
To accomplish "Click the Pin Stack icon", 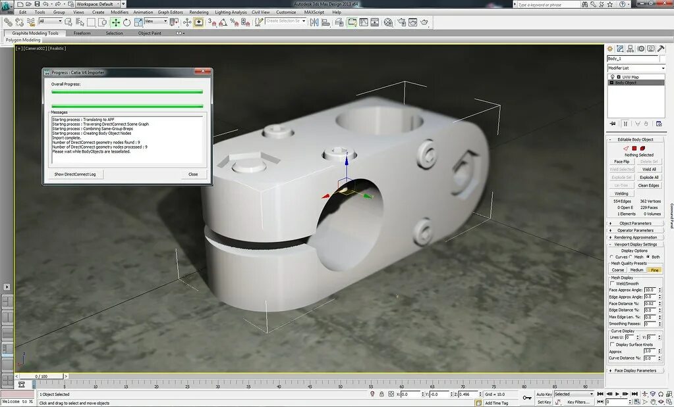I will tap(613, 124).
